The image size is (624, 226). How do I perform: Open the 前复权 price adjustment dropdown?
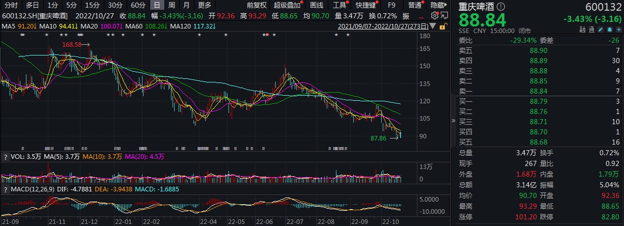(x=256, y=5)
